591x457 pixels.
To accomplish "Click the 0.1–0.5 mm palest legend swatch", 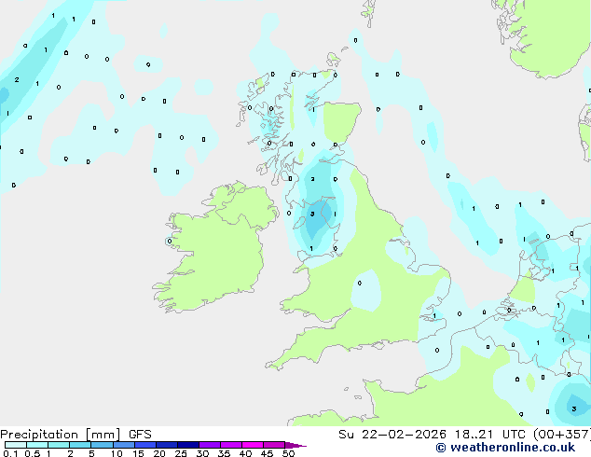I will [x=16, y=445].
